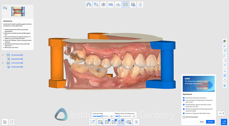Check the 'Do not show again' box
The width and height of the screenshot is (229, 126).
tap(184, 117)
